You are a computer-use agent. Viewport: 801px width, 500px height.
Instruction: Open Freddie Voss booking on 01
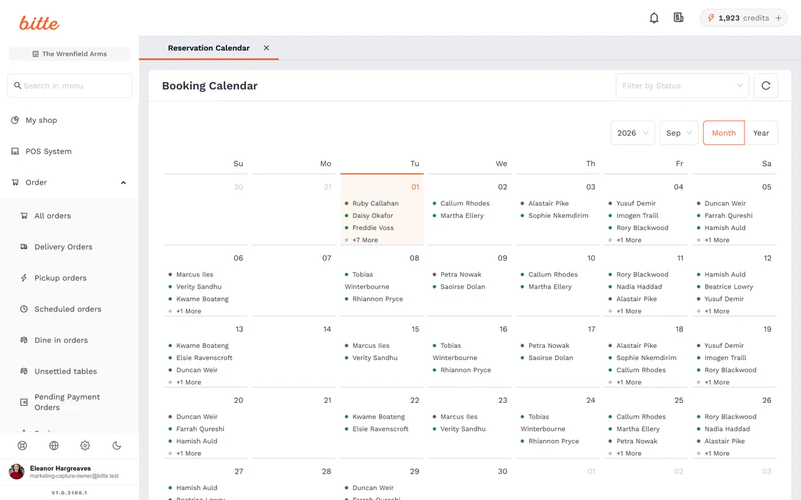pyautogui.click(x=373, y=228)
